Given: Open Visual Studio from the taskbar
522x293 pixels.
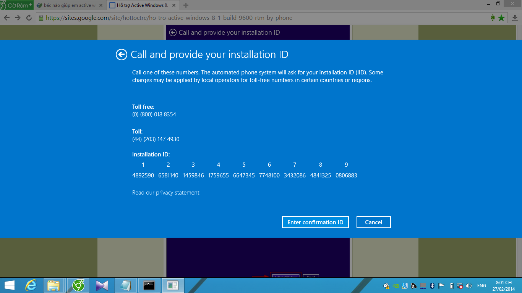Looking at the screenshot, I should tap(102, 285).
